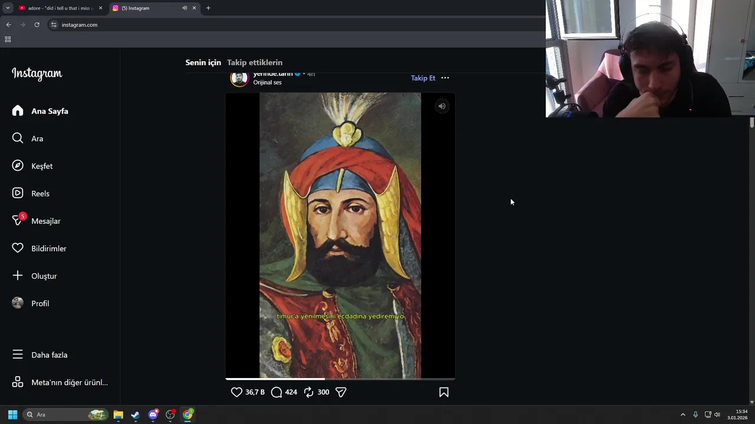The image size is (755, 424).
Task: Open Steam from the taskbar
Action: 135,415
